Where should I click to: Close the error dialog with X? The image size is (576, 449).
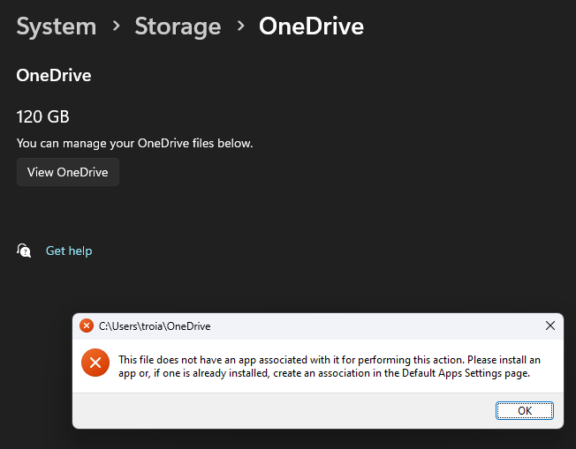tap(550, 326)
